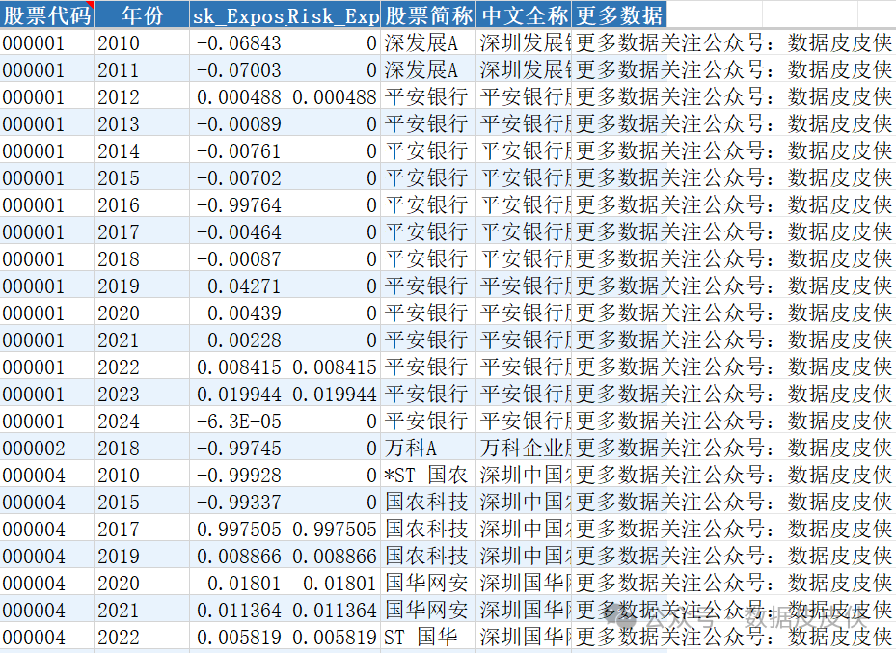Select the 年份 column header
Viewport: 896px width, 653px height.
pos(142,14)
